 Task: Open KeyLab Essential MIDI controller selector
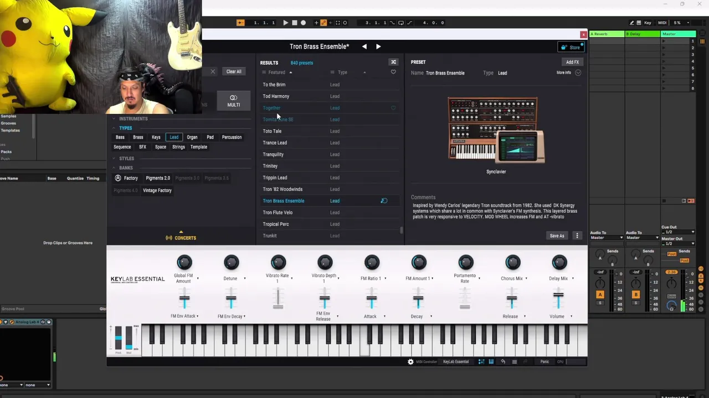455,362
